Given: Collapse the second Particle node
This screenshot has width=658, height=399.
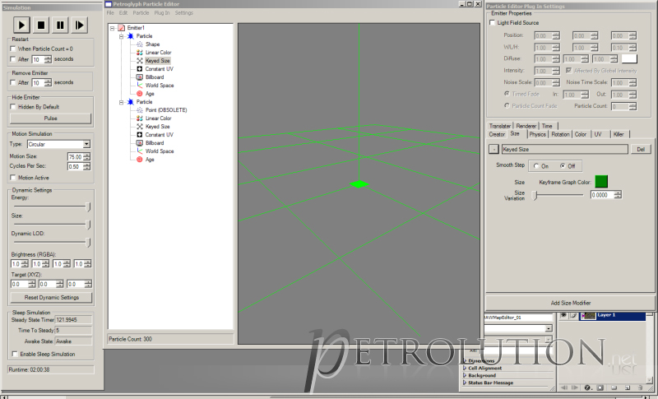Looking at the screenshot, I should click(121, 102).
